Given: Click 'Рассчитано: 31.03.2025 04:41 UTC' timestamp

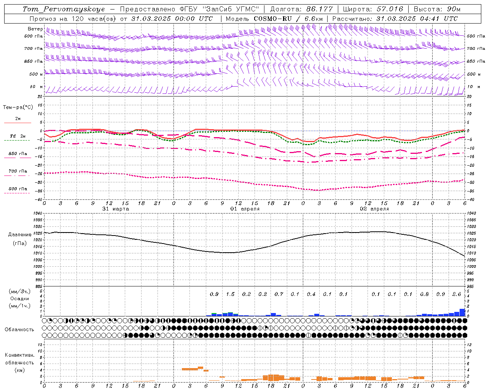Looking at the screenshot, I should (x=395, y=19).
